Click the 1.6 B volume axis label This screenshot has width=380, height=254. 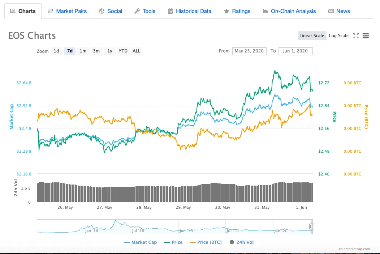click(x=26, y=188)
